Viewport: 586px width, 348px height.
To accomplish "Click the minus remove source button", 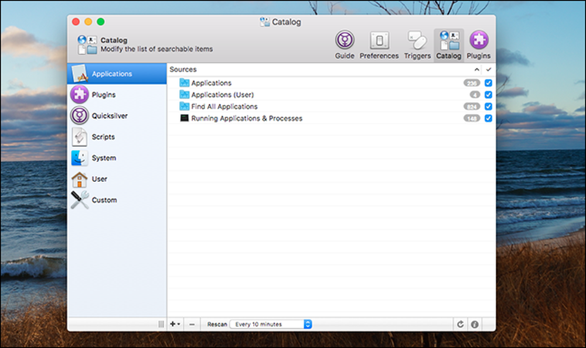I will [x=192, y=324].
